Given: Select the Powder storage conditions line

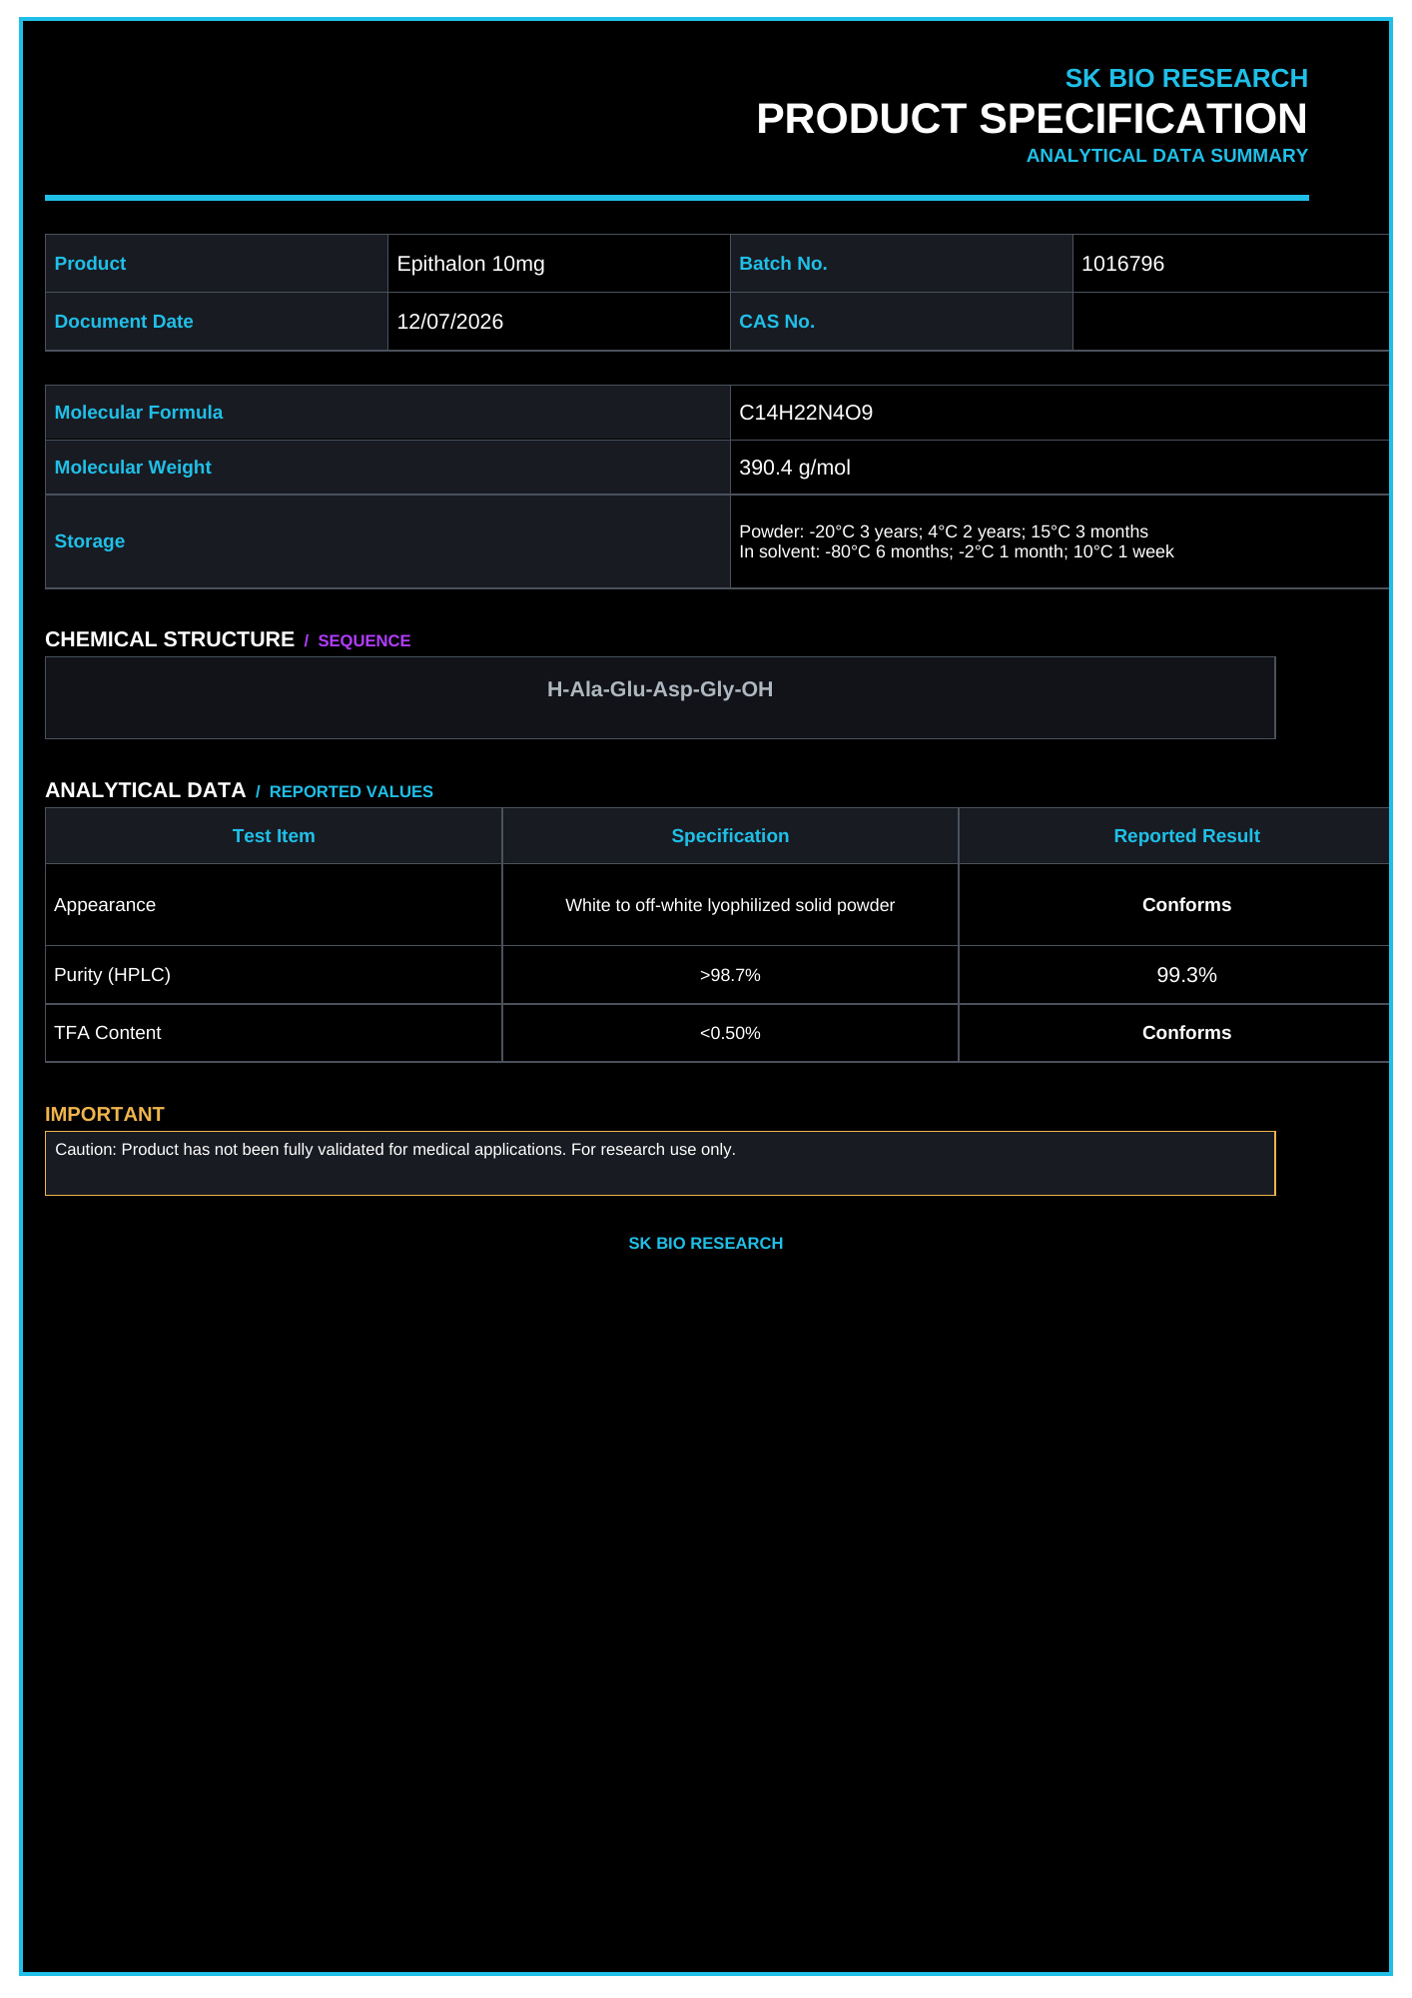Looking at the screenshot, I should [944, 531].
